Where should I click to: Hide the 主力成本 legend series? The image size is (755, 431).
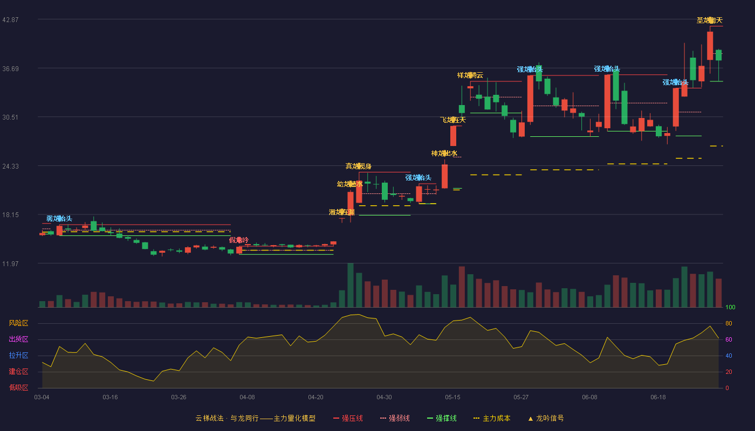pos(492,418)
